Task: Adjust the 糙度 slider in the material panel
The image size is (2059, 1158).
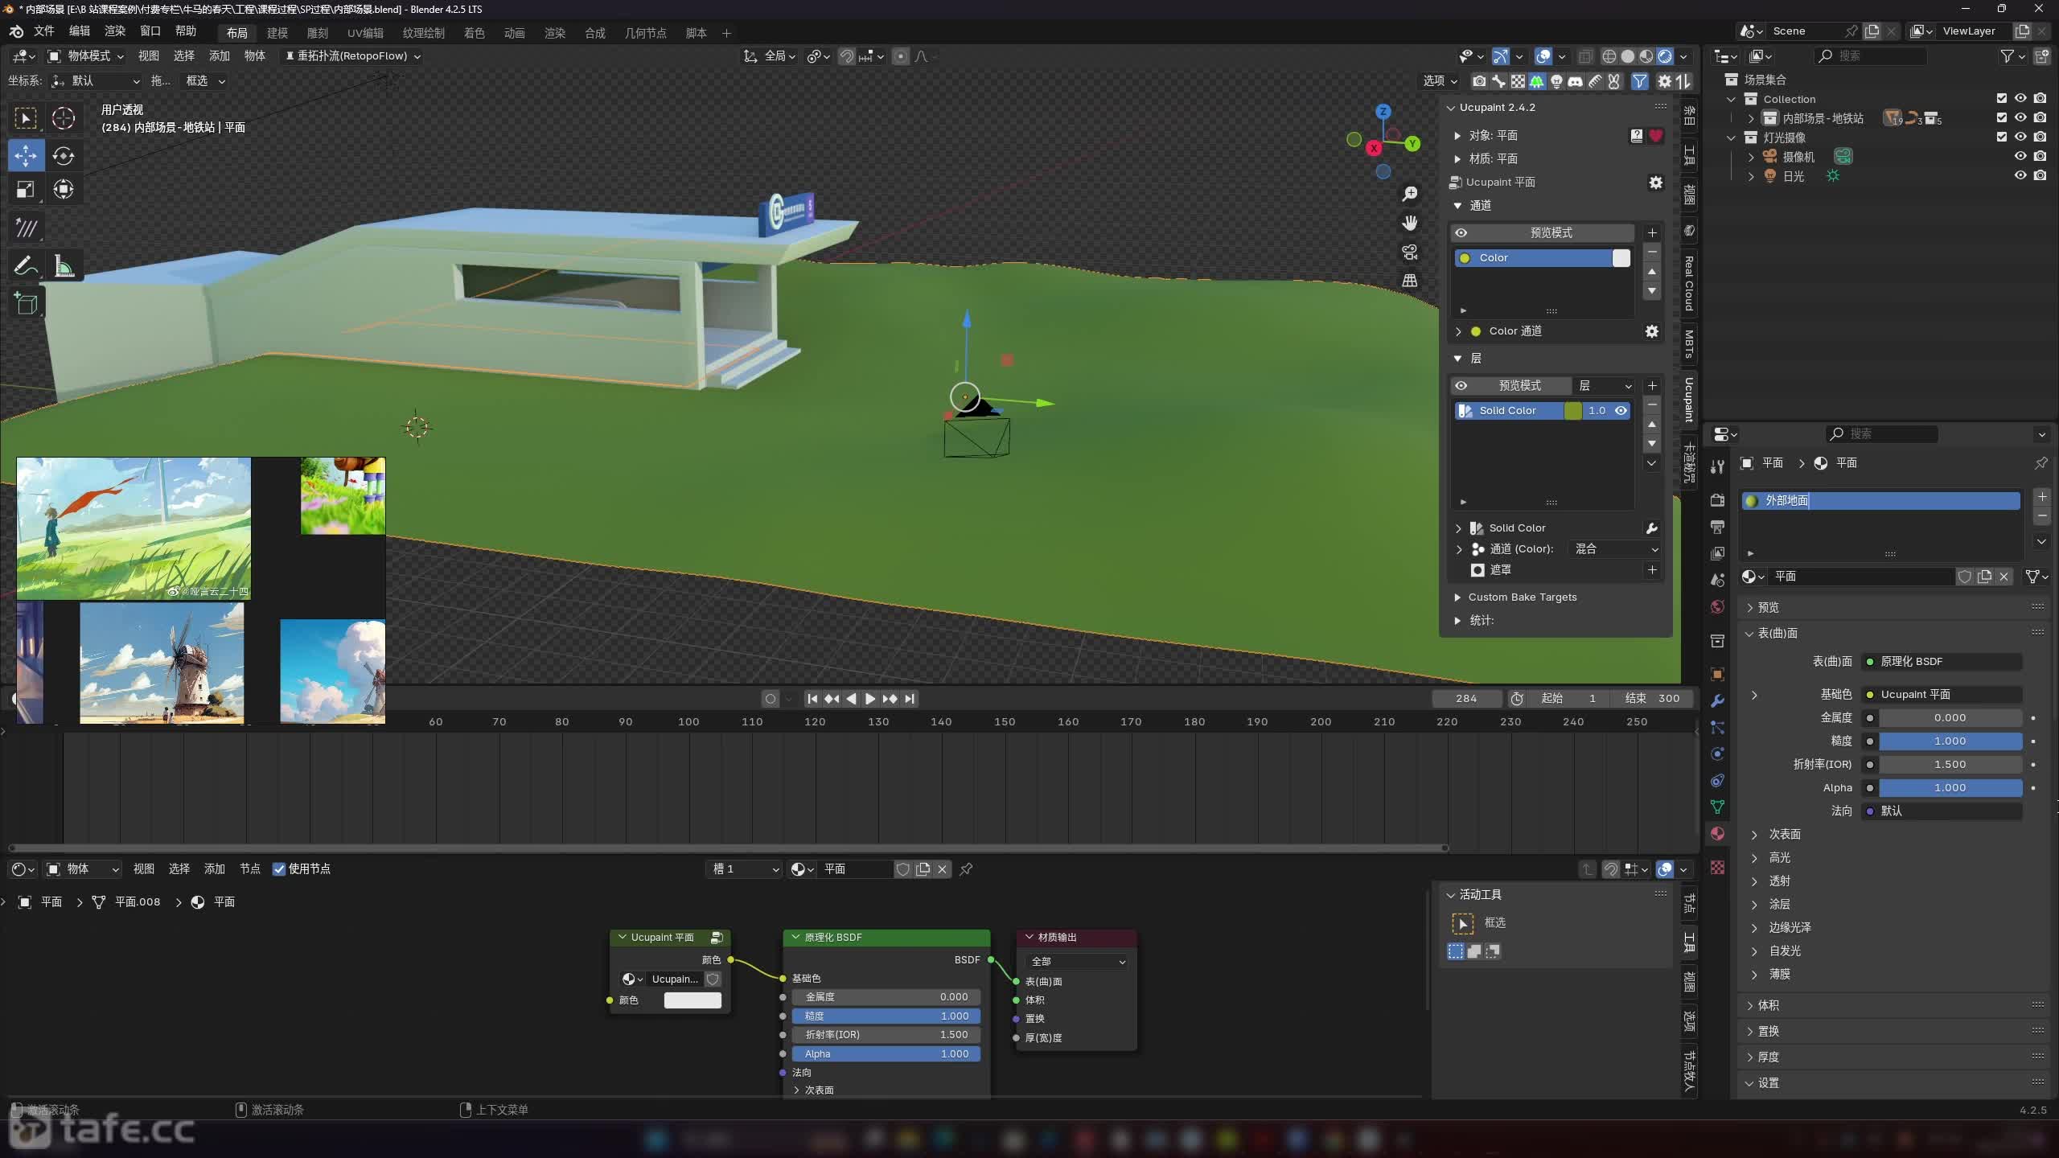Action: [x=1949, y=741]
